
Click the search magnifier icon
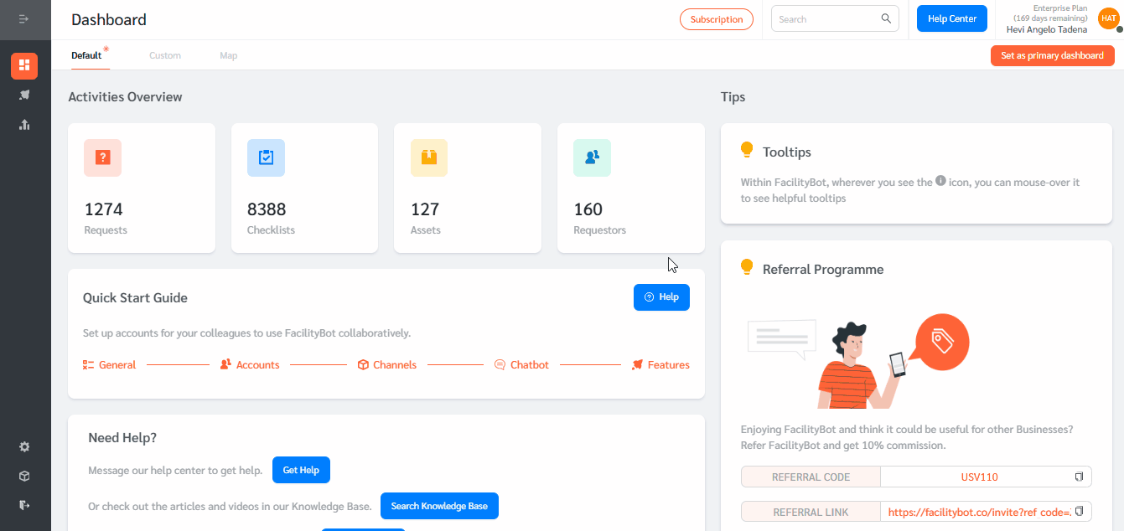tap(886, 18)
